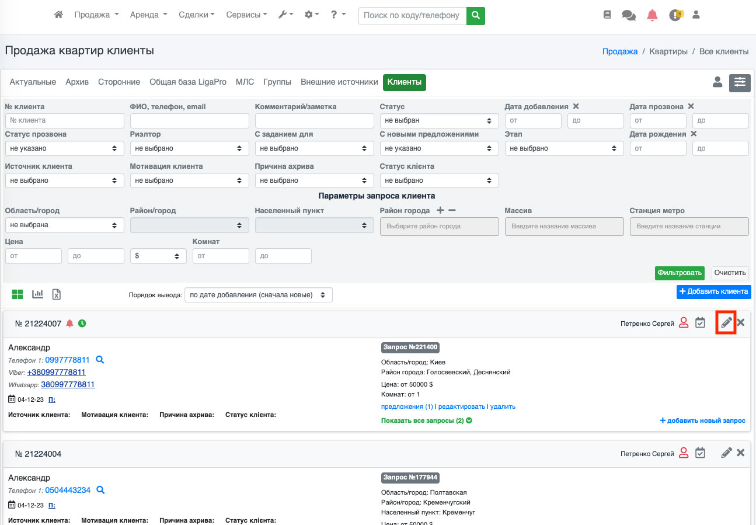This screenshot has height=525, width=756.
Task: Add another Район города with plus icon
Action: point(440,210)
